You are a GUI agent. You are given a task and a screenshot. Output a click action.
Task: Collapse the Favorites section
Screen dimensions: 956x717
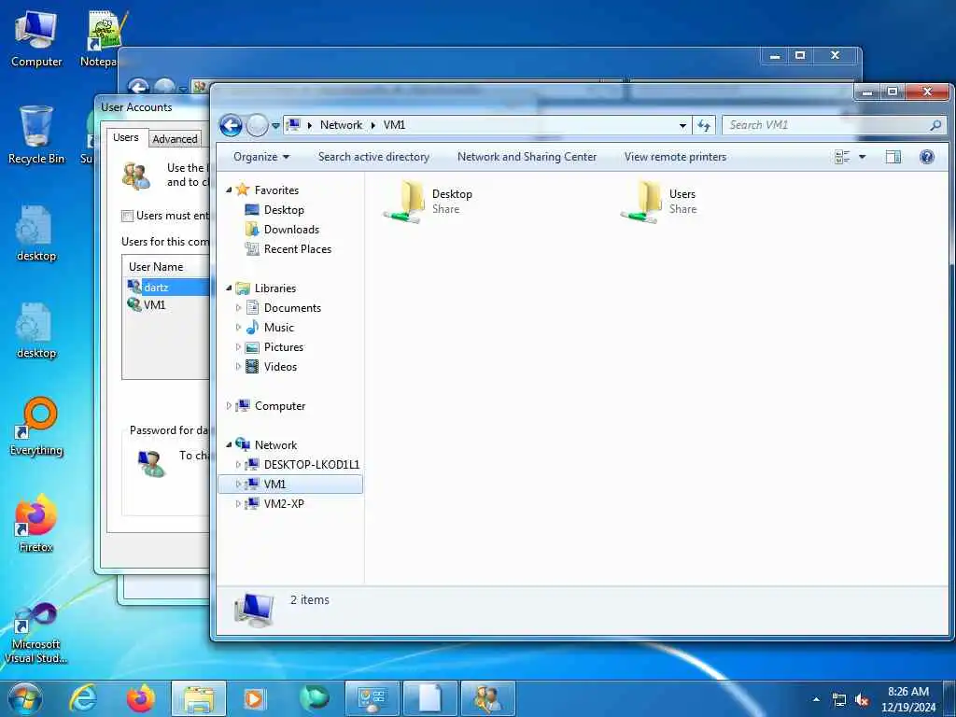pyautogui.click(x=229, y=190)
